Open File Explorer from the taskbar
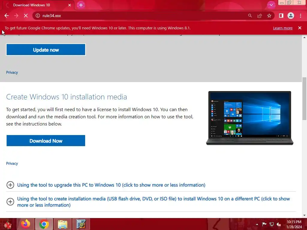This screenshot has height=230, width=307. point(63,224)
